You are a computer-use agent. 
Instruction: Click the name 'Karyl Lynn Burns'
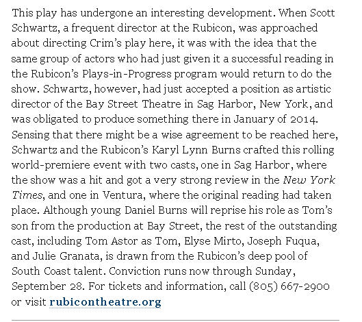(196, 150)
